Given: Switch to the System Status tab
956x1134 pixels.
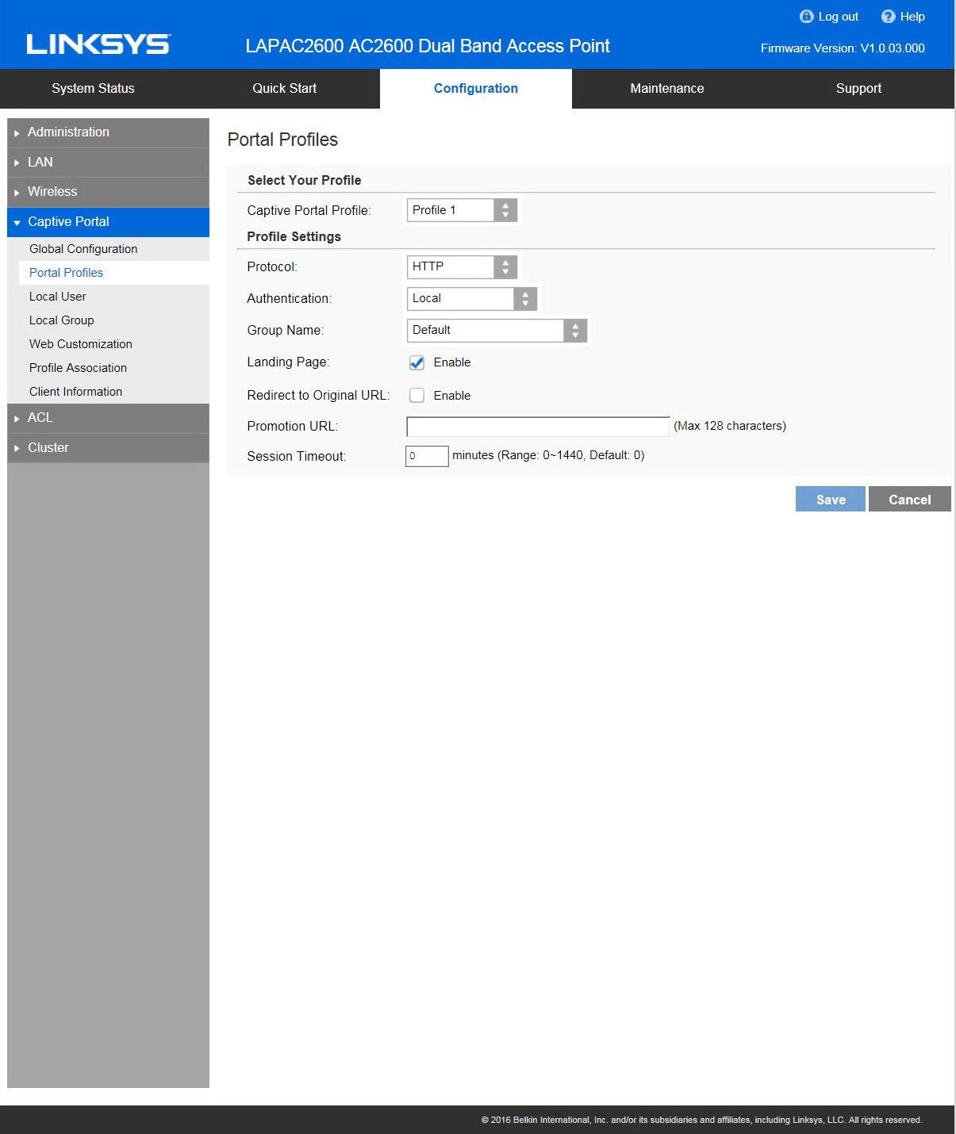Looking at the screenshot, I should (x=93, y=89).
